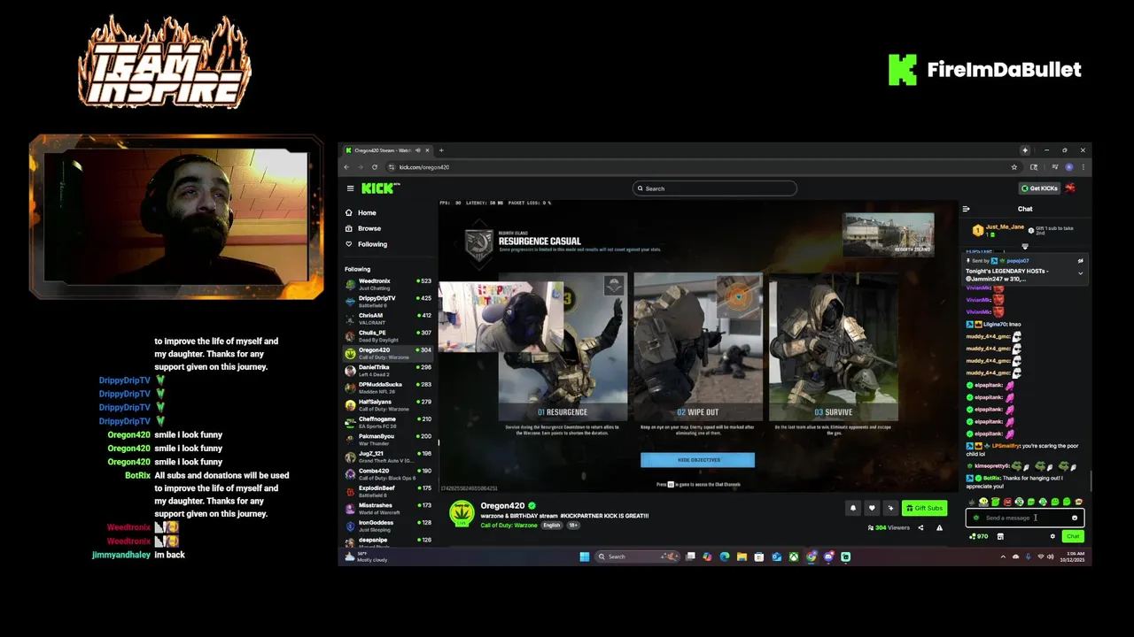Open Chrome three-dot menu
The height and width of the screenshot is (637, 1134).
[1083, 167]
